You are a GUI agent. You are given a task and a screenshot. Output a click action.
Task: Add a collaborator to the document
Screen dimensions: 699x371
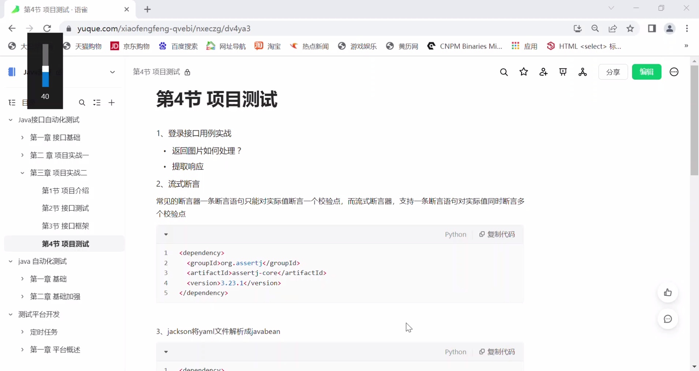(544, 72)
